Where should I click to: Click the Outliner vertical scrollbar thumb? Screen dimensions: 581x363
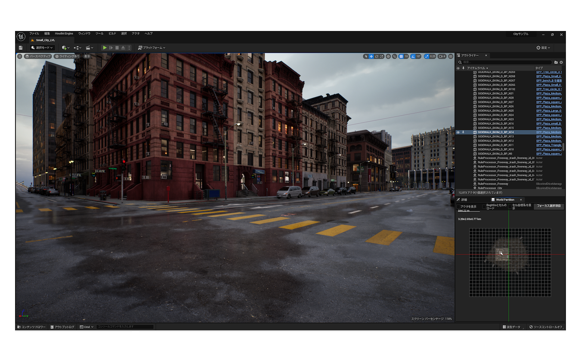pyautogui.click(x=563, y=146)
